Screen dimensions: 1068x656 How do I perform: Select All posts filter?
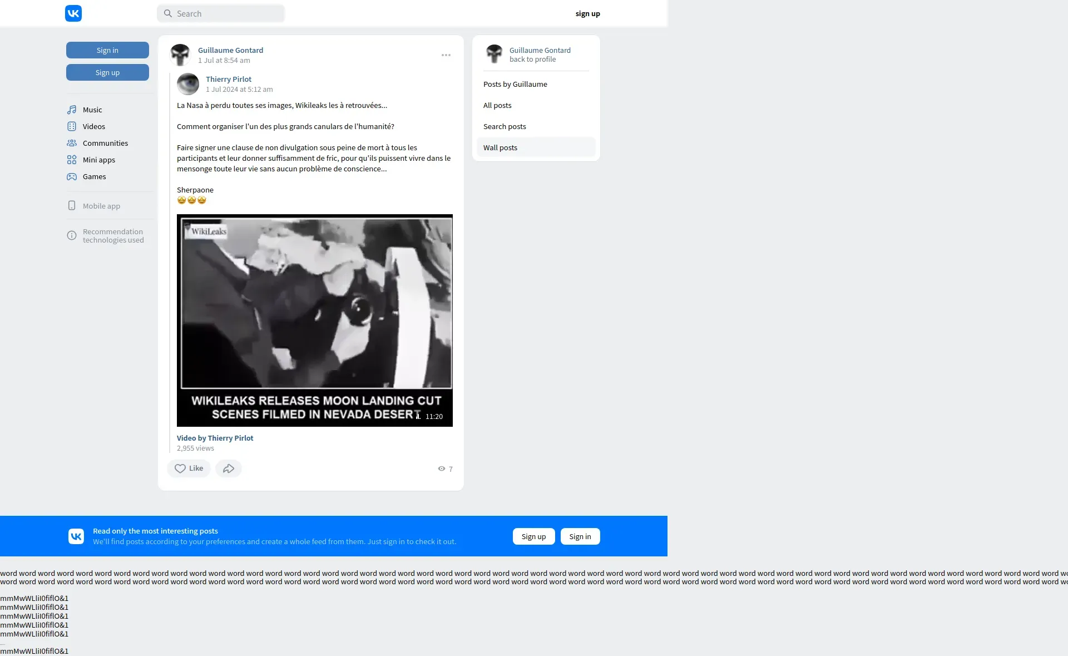(x=497, y=105)
